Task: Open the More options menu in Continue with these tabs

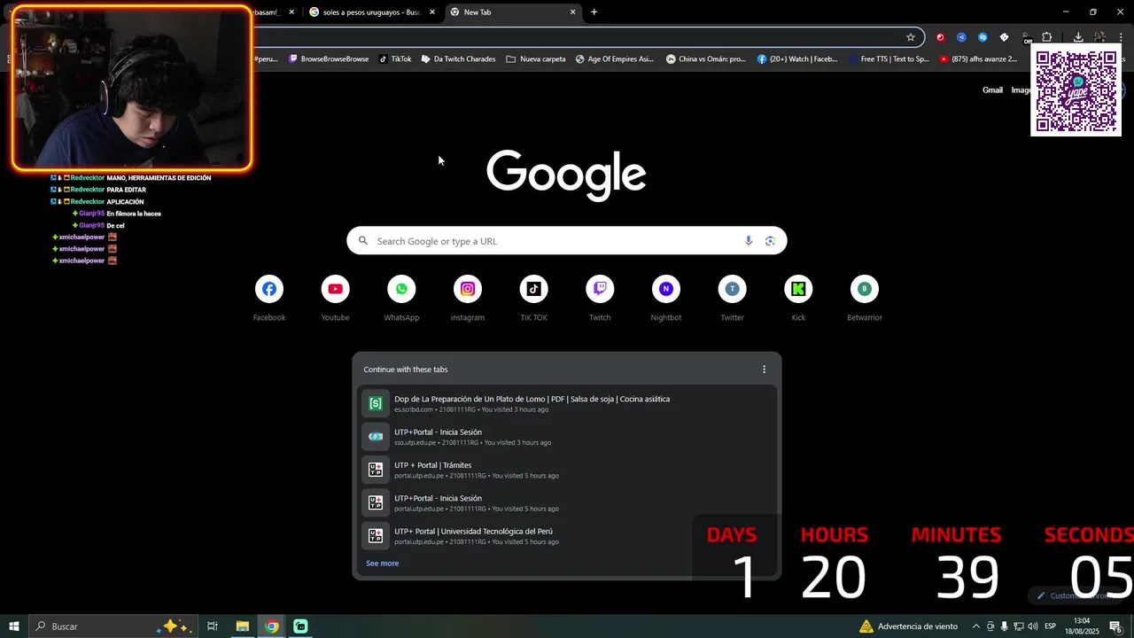Action: click(764, 370)
